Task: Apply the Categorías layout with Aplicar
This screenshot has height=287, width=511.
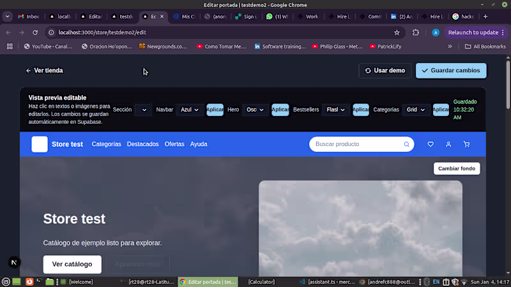Action: pyautogui.click(x=441, y=110)
